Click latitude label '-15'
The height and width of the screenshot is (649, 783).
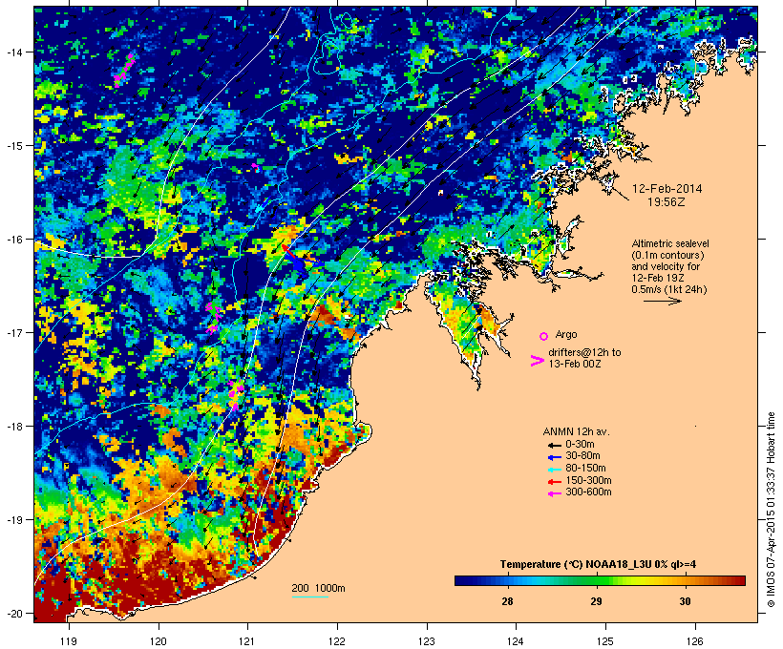point(13,146)
